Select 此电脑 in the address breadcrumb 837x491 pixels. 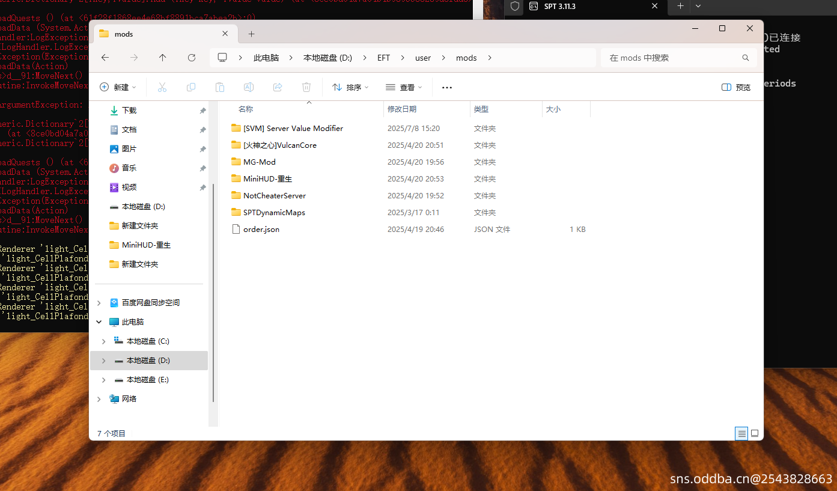tap(266, 58)
